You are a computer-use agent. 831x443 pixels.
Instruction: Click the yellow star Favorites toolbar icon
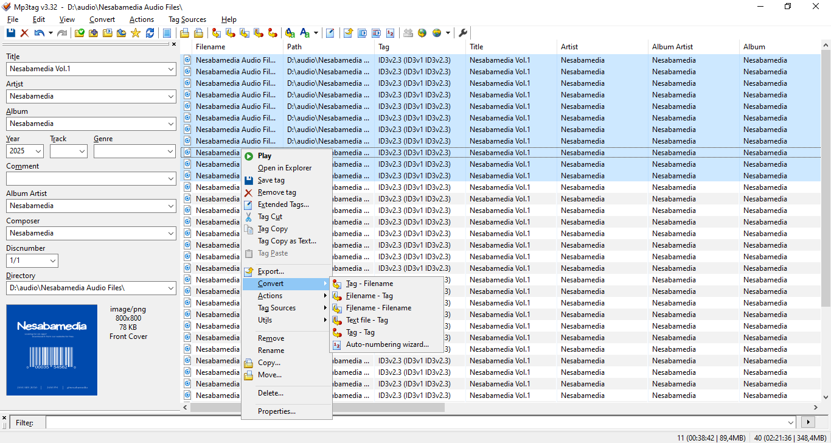135,33
